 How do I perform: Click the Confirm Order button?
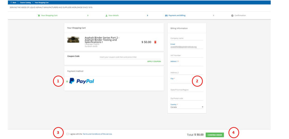tap(215, 135)
